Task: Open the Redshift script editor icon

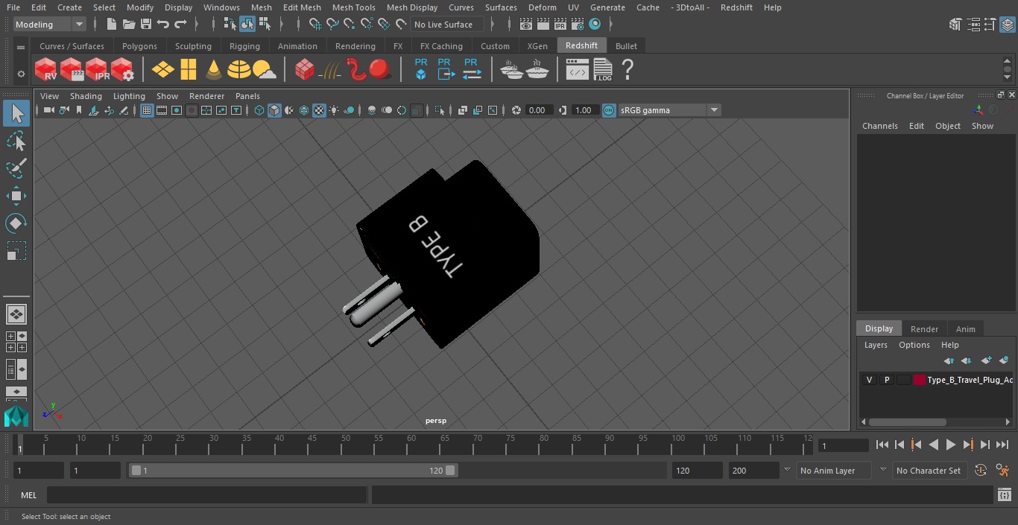Action: click(578, 70)
